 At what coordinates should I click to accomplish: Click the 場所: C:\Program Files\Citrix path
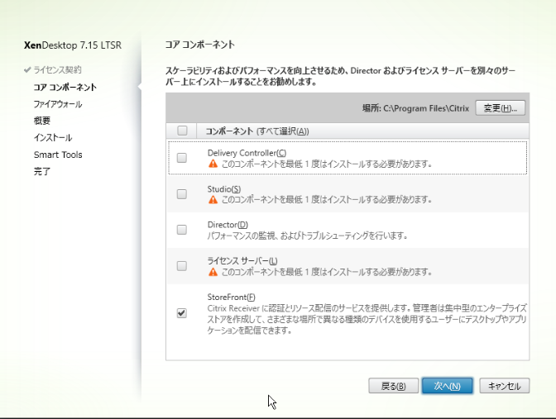pos(415,108)
